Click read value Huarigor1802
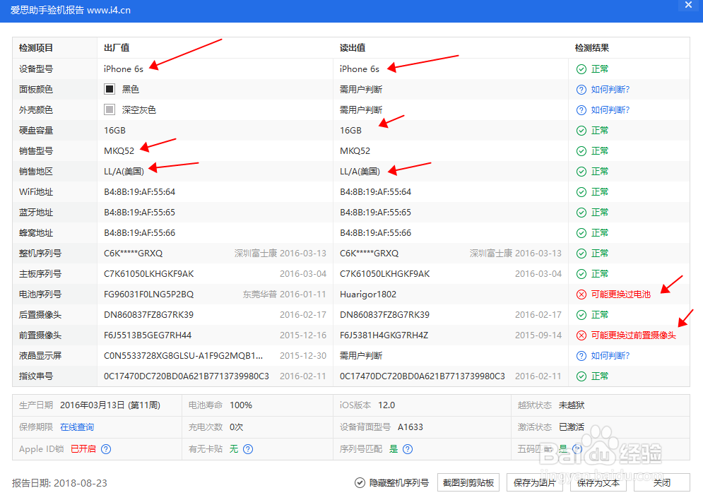703x500 pixels. (x=368, y=294)
